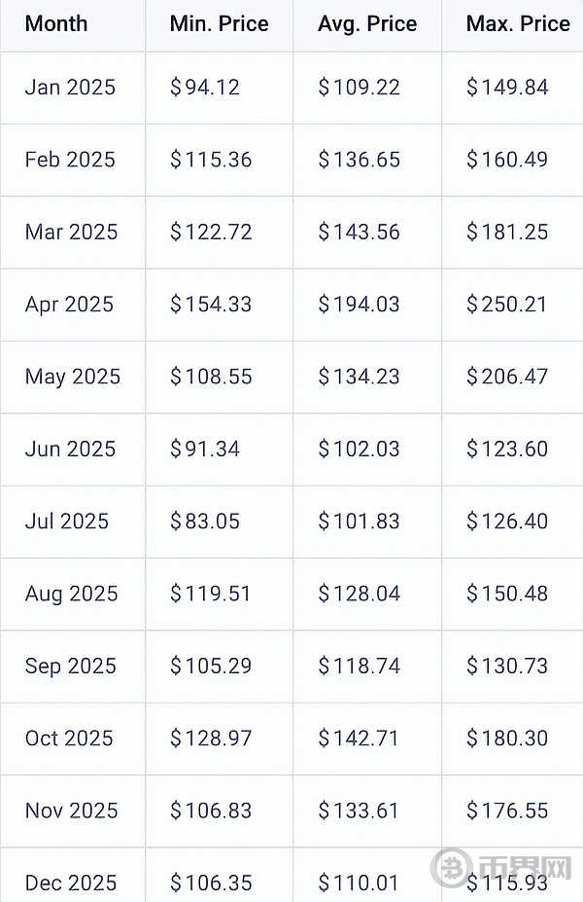Screen dimensions: 583x902
Task: Select the Jun 2025 row label
Action: (x=70, y=449)
